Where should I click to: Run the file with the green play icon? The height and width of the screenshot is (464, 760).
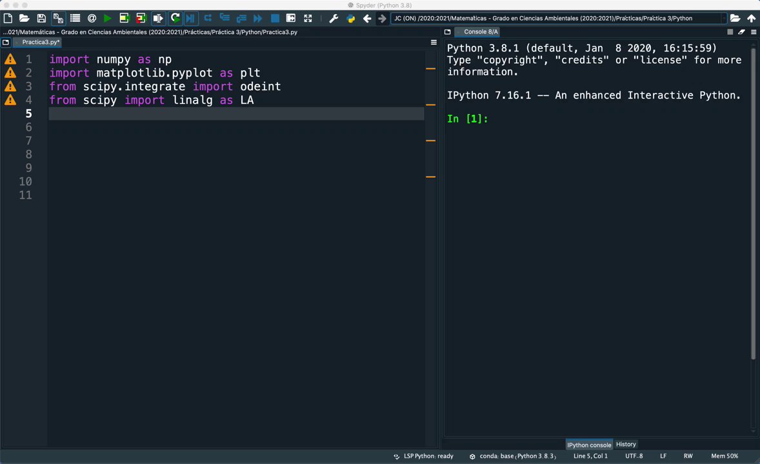pyautogui.click(x=108, y=19)
